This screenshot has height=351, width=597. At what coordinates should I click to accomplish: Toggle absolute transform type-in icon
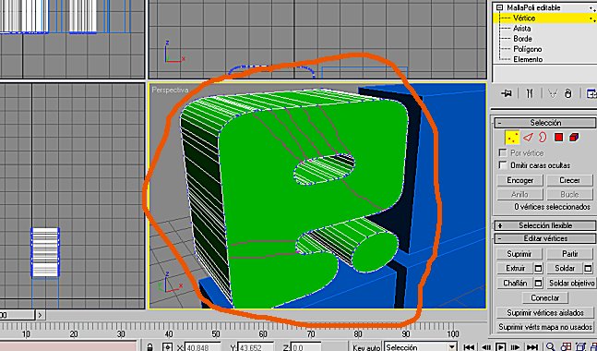168,347
